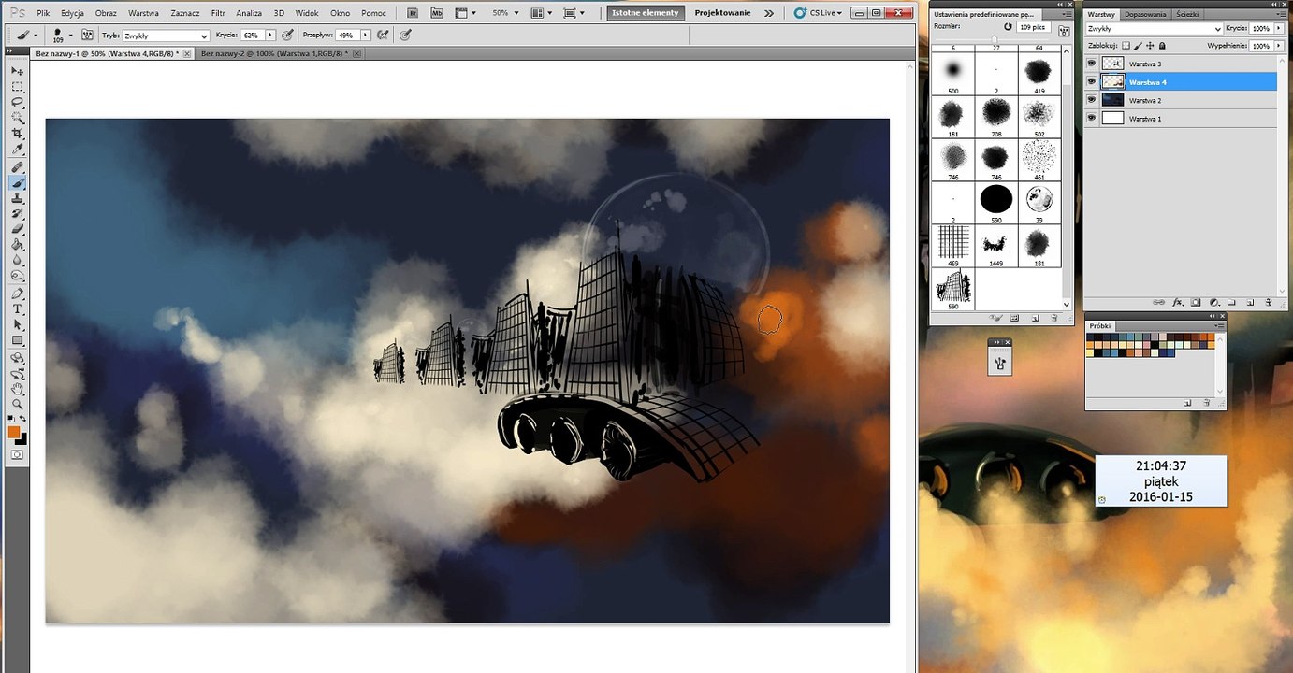Viewport: 1293px width, 673px height.
Task: Click the foreground orange color swatch
Action: tap(14, 432)
